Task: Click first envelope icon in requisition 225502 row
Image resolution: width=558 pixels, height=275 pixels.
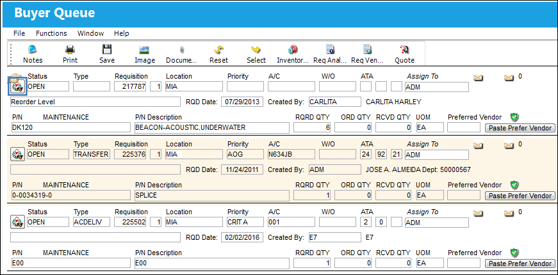Action: point(478,213)
